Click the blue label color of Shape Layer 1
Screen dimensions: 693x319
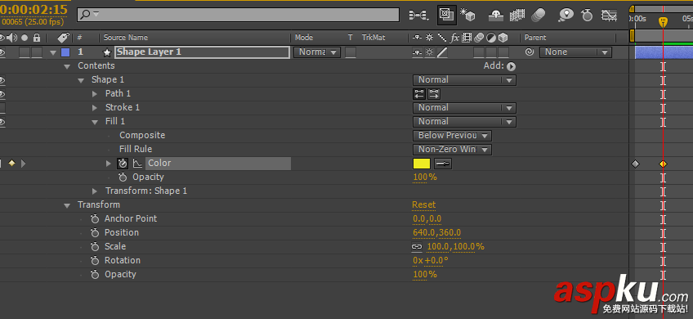click(x=65, y=52)
